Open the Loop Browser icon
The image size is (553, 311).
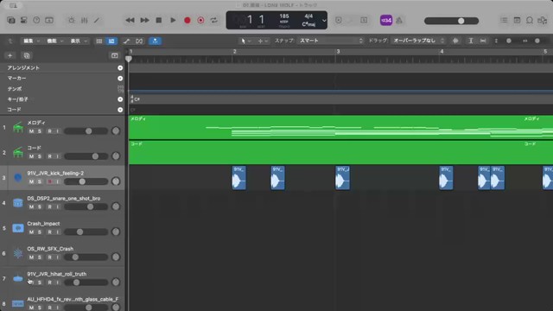pyautogui.click(x=530, y=21)
